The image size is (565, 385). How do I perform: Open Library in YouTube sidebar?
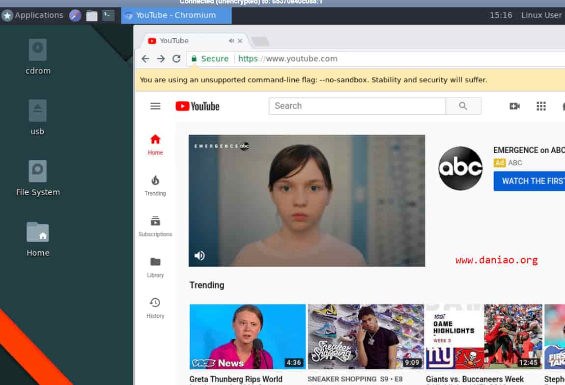pyautogui.click(x=155, y=267)
